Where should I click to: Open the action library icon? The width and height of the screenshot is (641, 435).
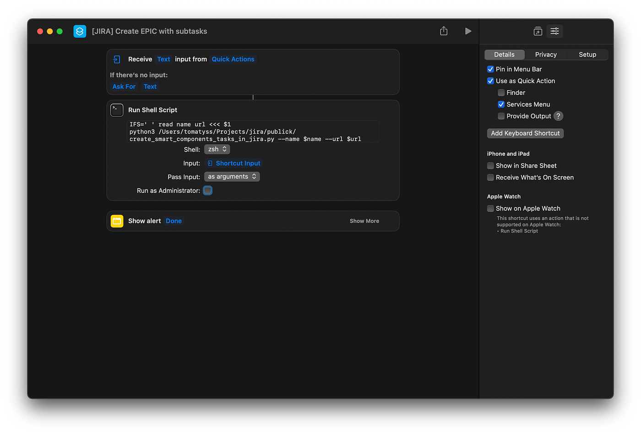538,31
